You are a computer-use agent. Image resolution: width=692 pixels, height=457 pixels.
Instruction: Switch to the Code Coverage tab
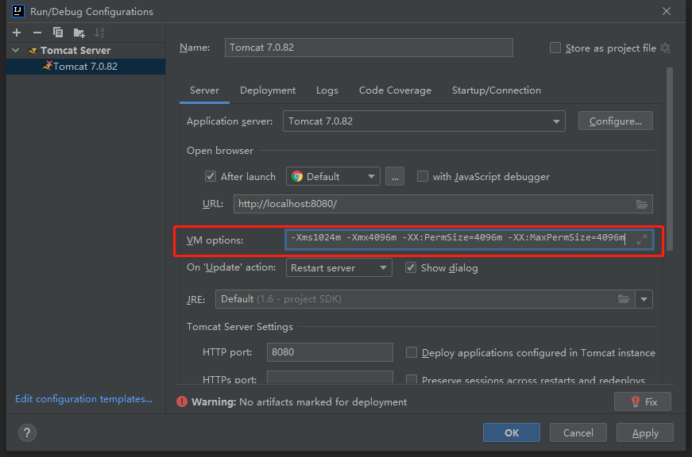[395, 90]
